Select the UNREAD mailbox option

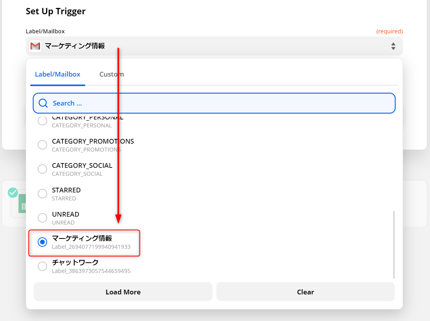(42, 218)
